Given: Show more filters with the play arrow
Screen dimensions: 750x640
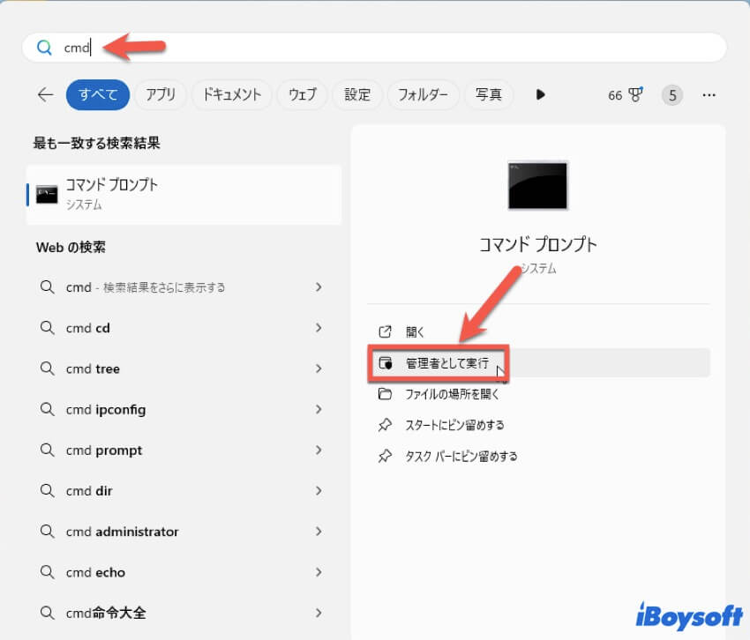Looking at the screenshot, I should 541,94.
